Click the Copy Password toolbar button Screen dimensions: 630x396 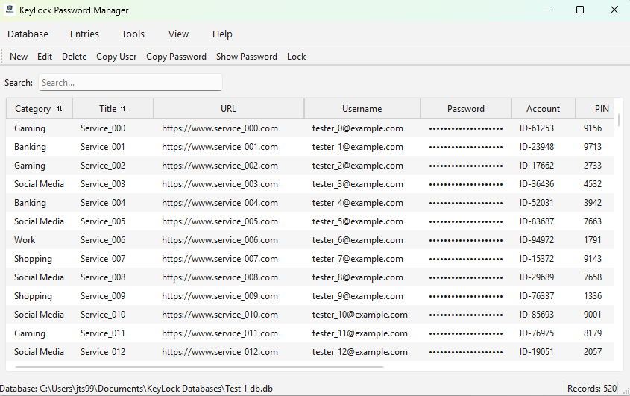(176, 57)
